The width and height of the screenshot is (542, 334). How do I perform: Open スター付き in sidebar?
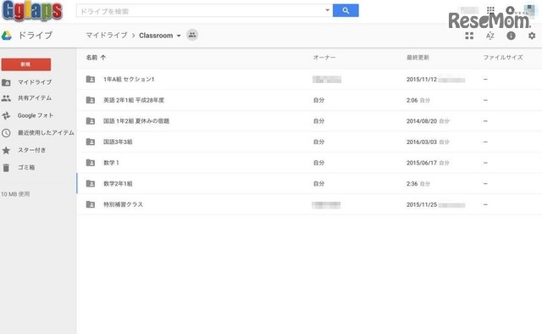(x=32, y=150)
